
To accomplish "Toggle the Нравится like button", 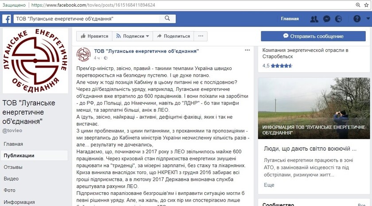I will pos(94,36).
